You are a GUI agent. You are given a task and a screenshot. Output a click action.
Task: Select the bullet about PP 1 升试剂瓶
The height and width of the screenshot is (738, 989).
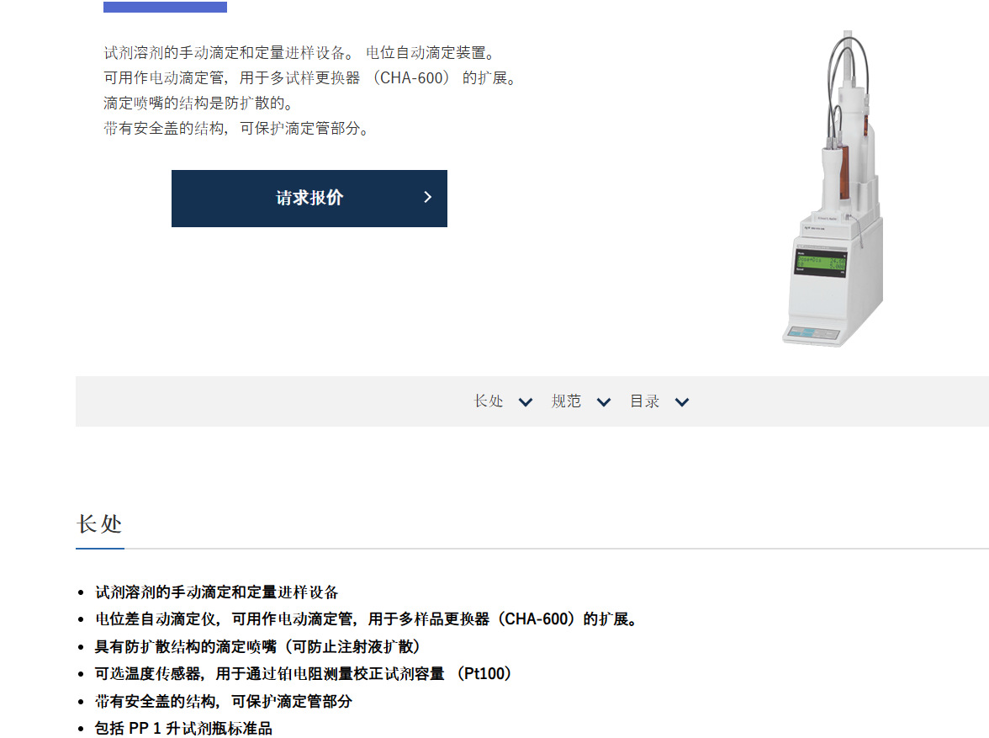183,729
